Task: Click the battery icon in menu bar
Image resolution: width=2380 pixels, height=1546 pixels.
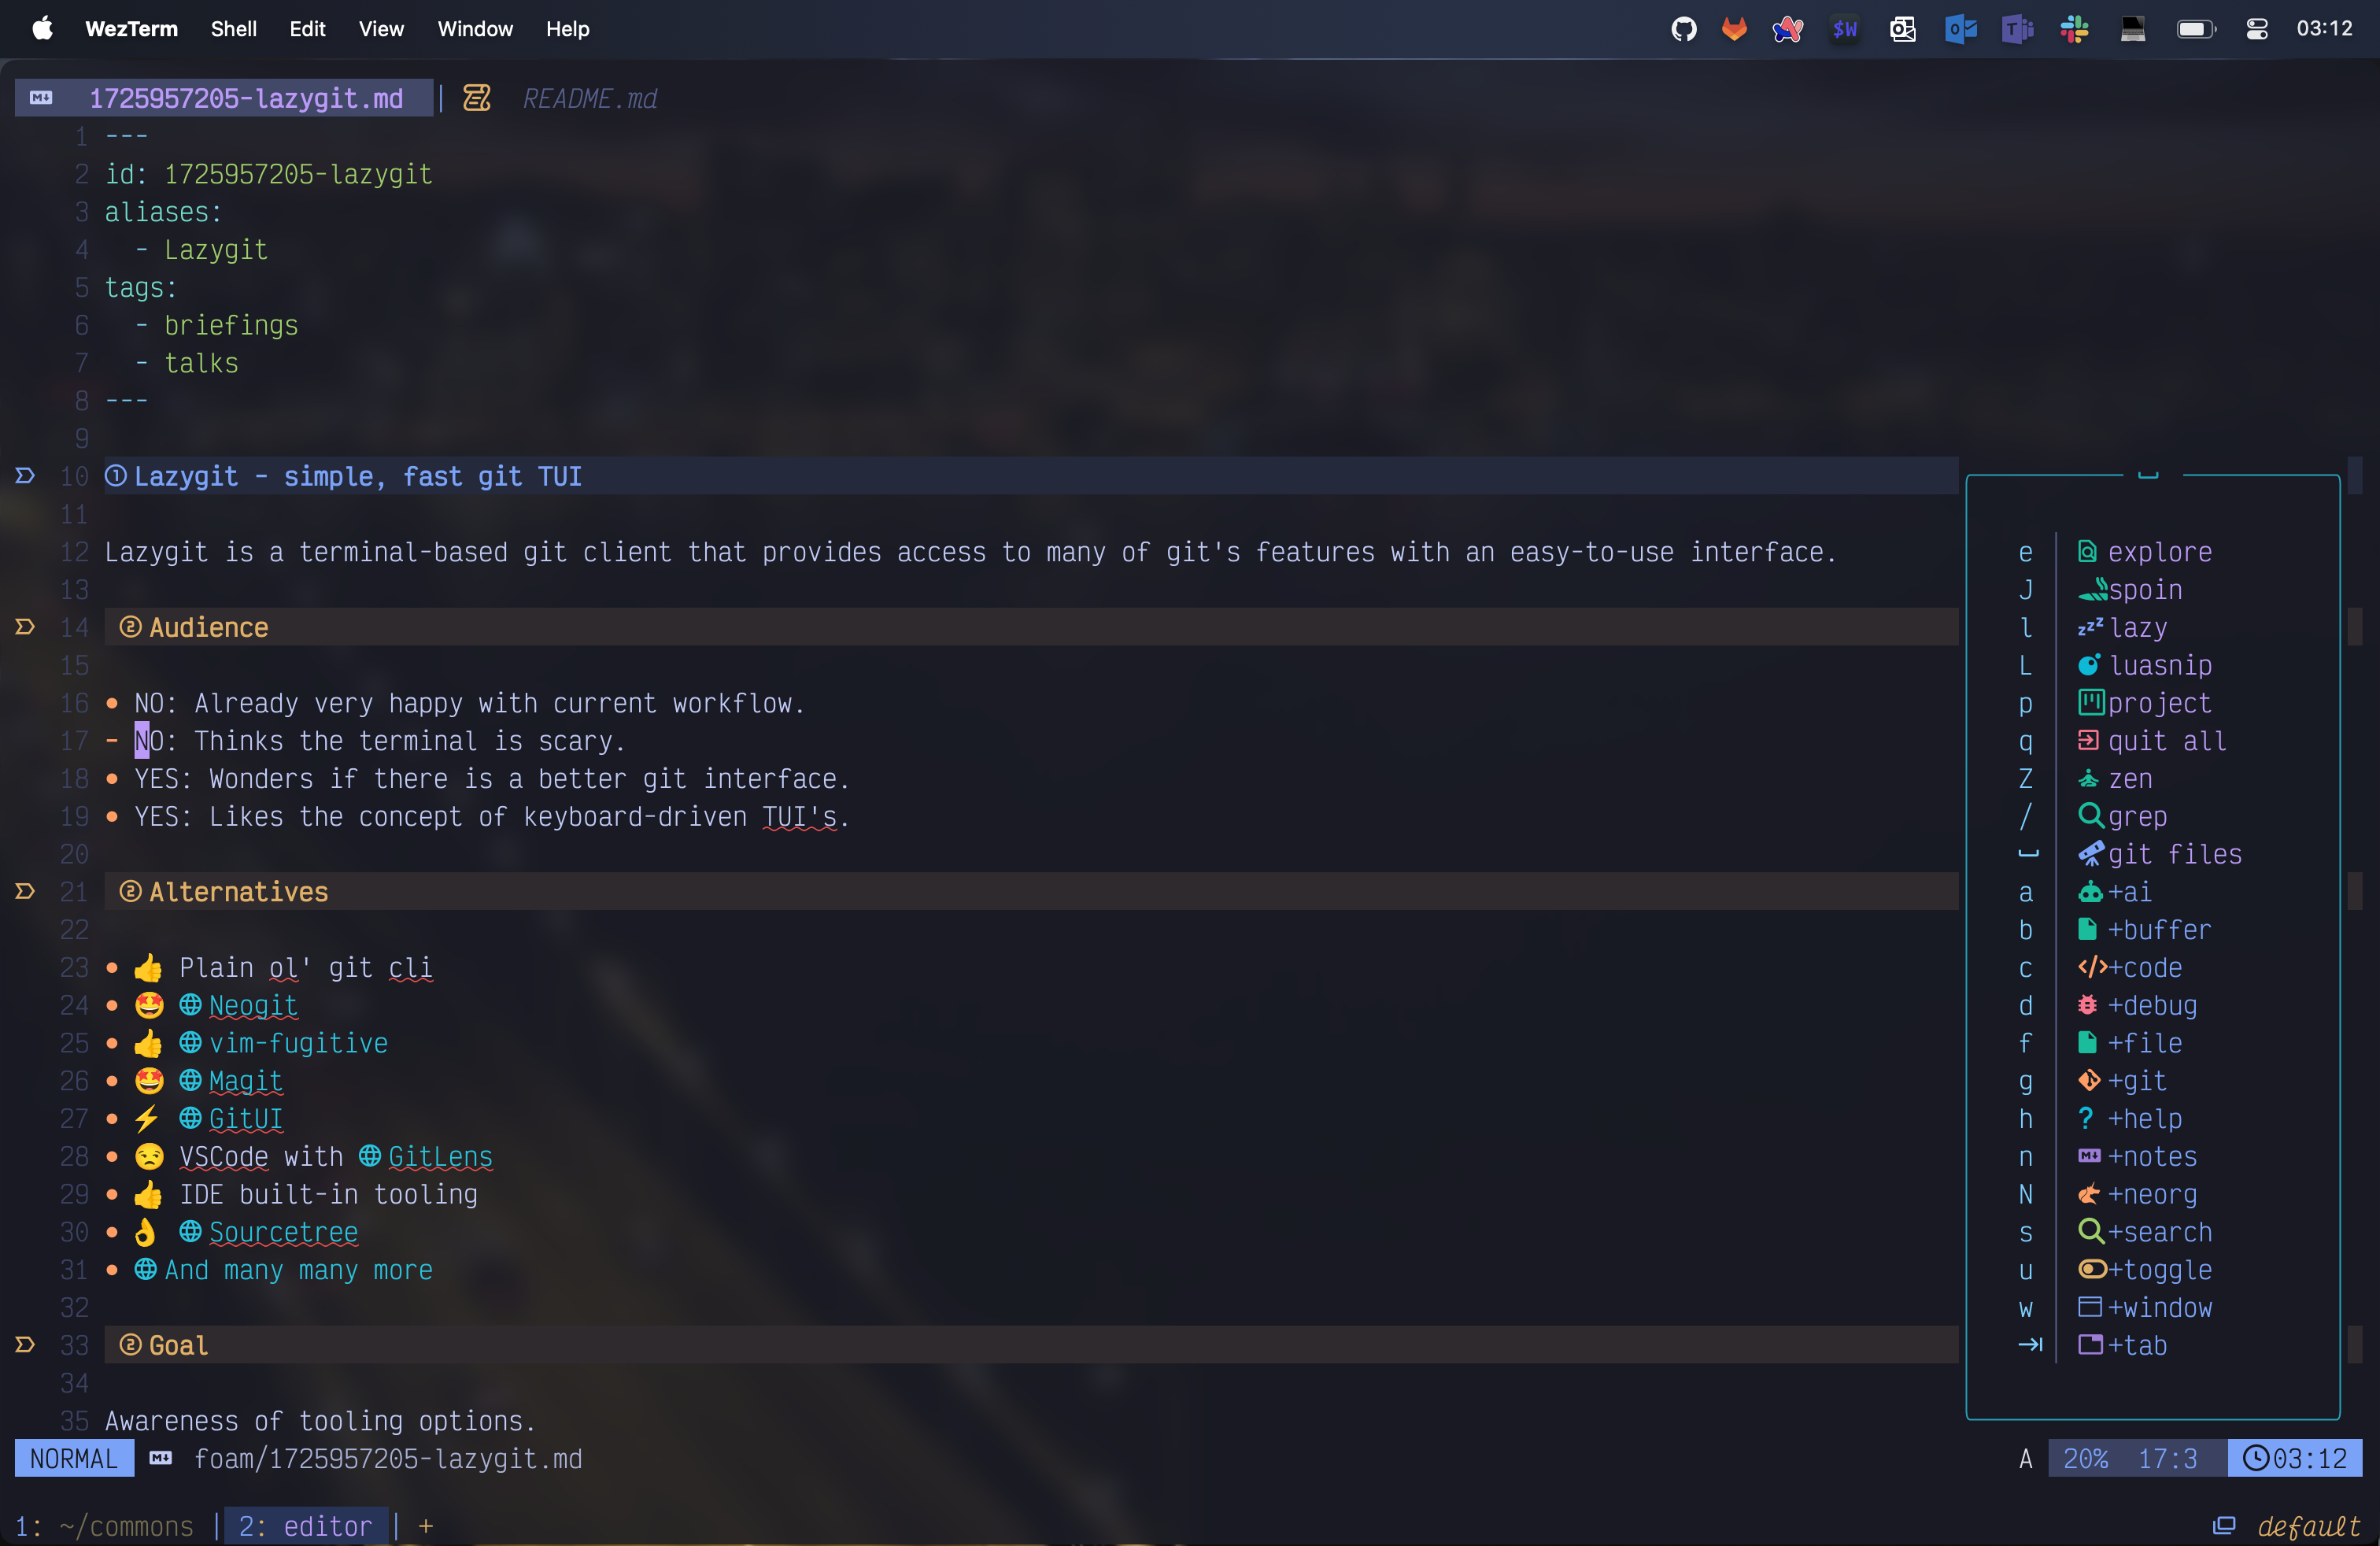Action: [2196, 29]
